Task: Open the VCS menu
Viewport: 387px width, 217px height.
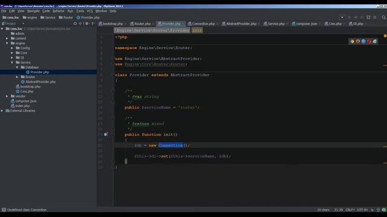Action: (90, 11)
